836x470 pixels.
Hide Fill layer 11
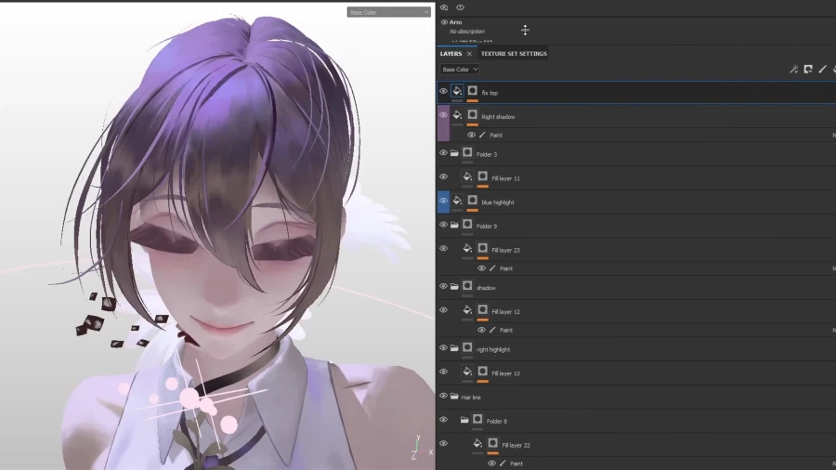(444, 176)
